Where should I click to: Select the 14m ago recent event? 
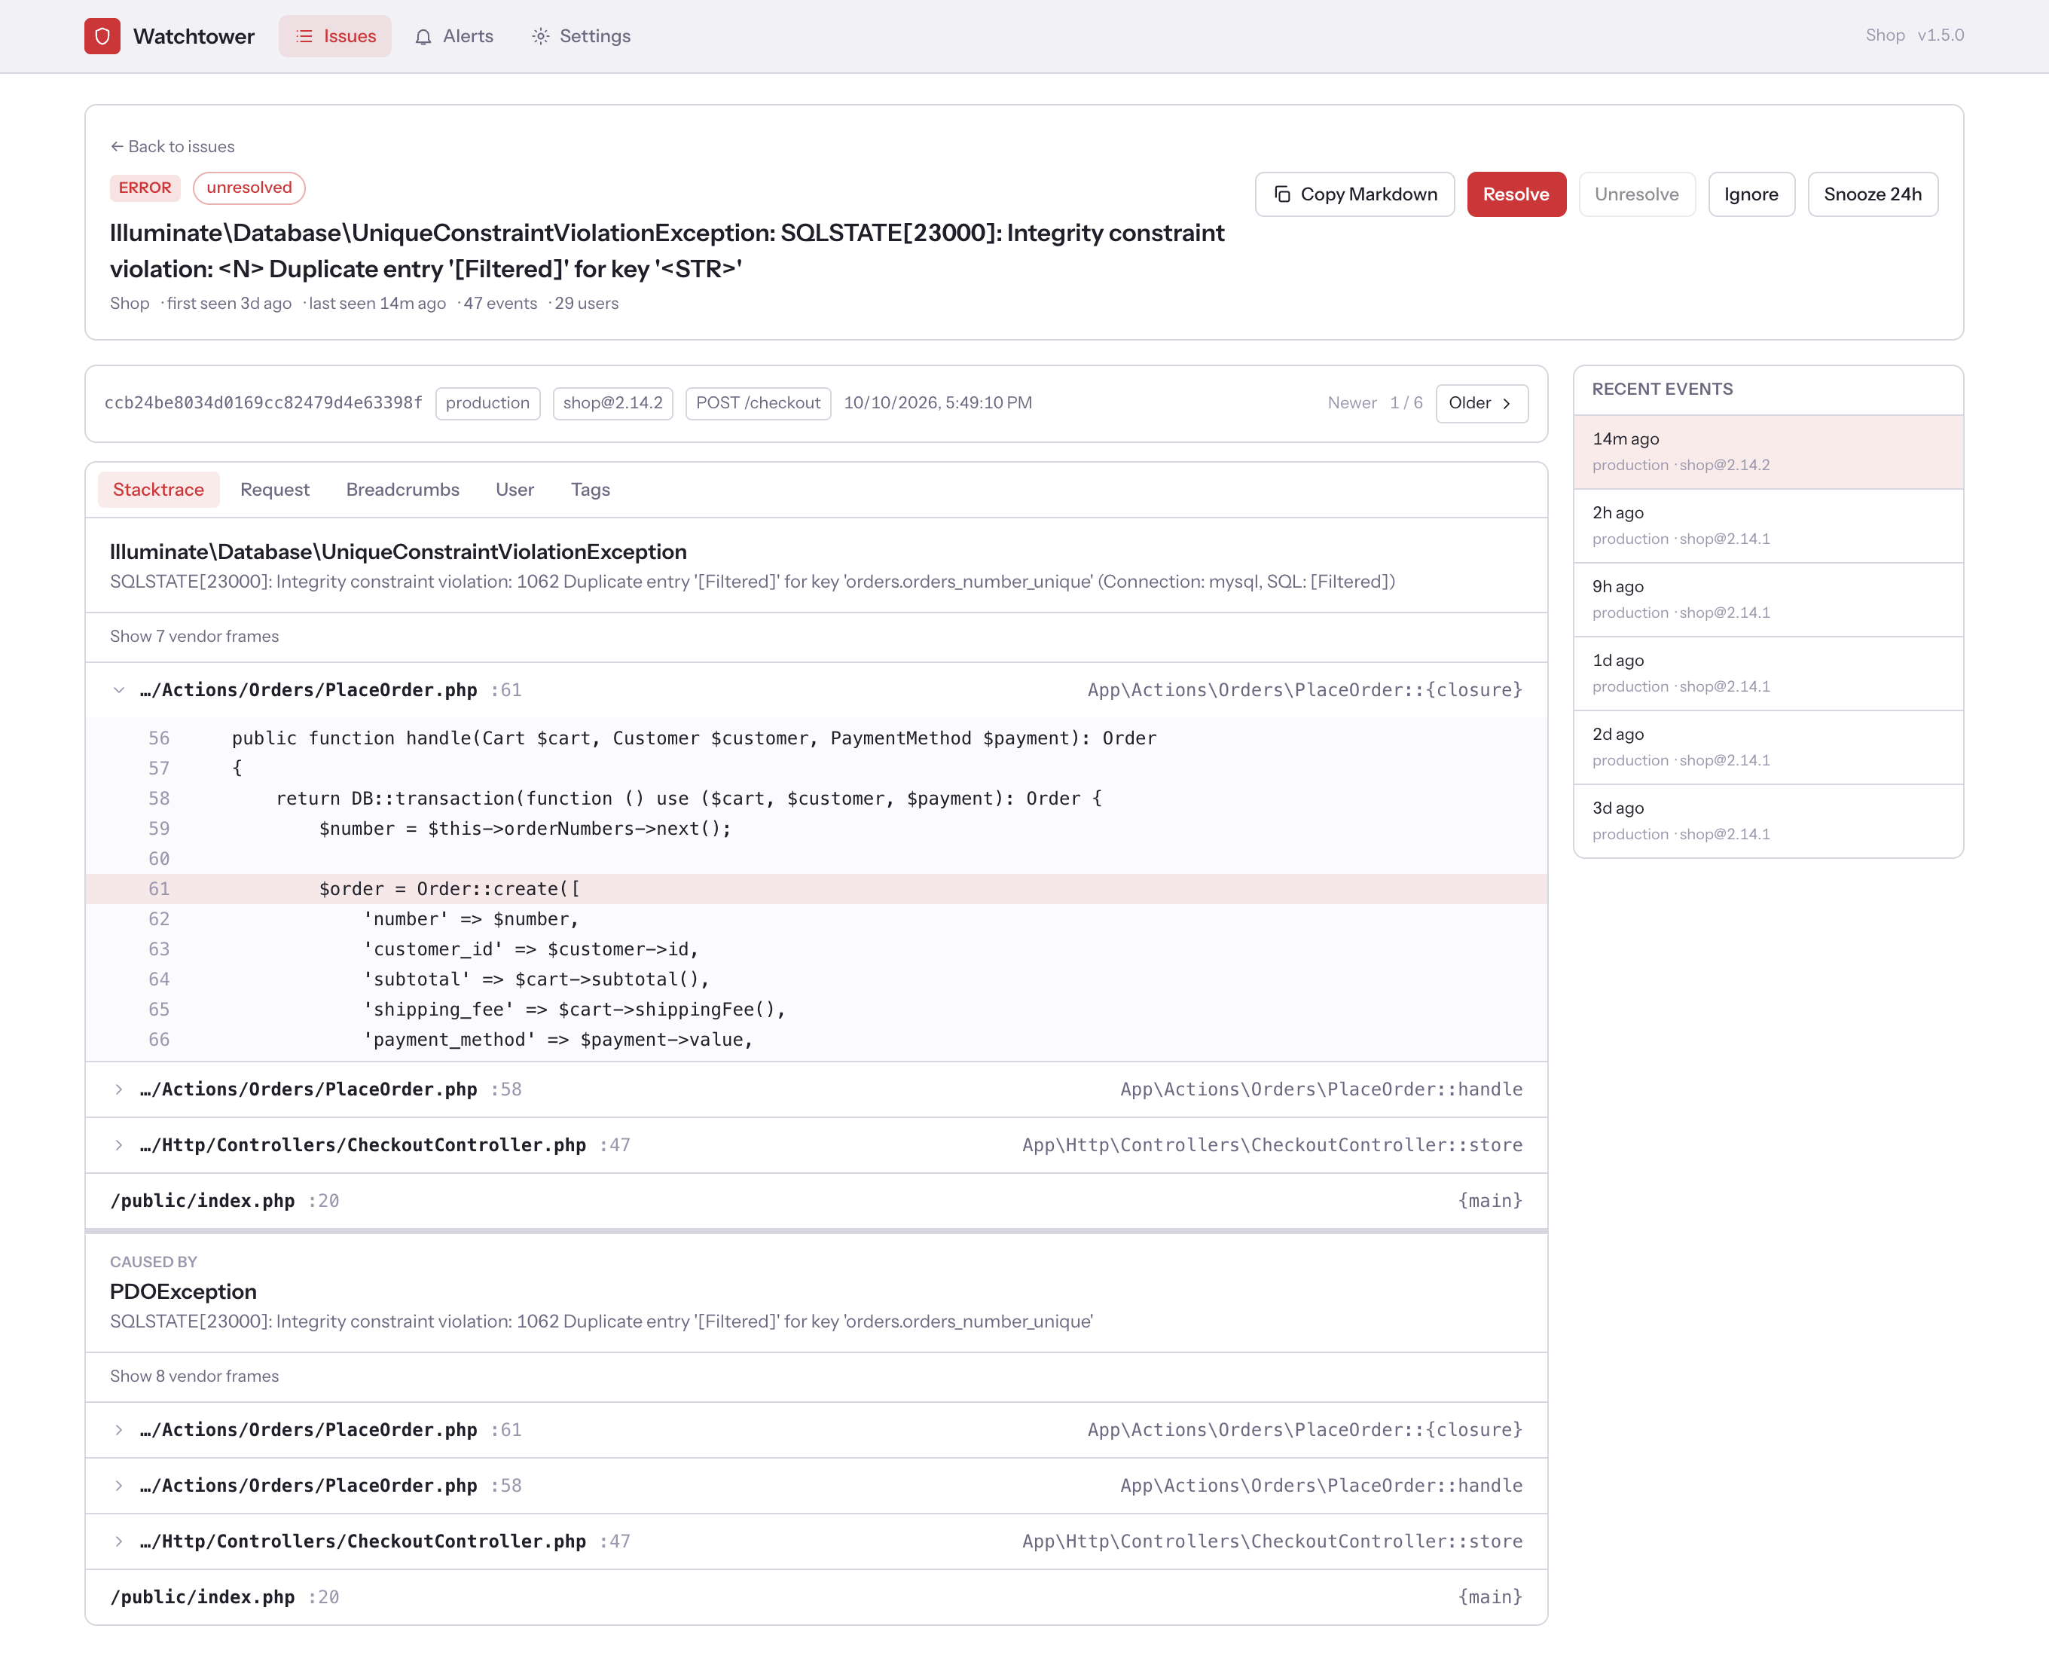coord(1767,451)
